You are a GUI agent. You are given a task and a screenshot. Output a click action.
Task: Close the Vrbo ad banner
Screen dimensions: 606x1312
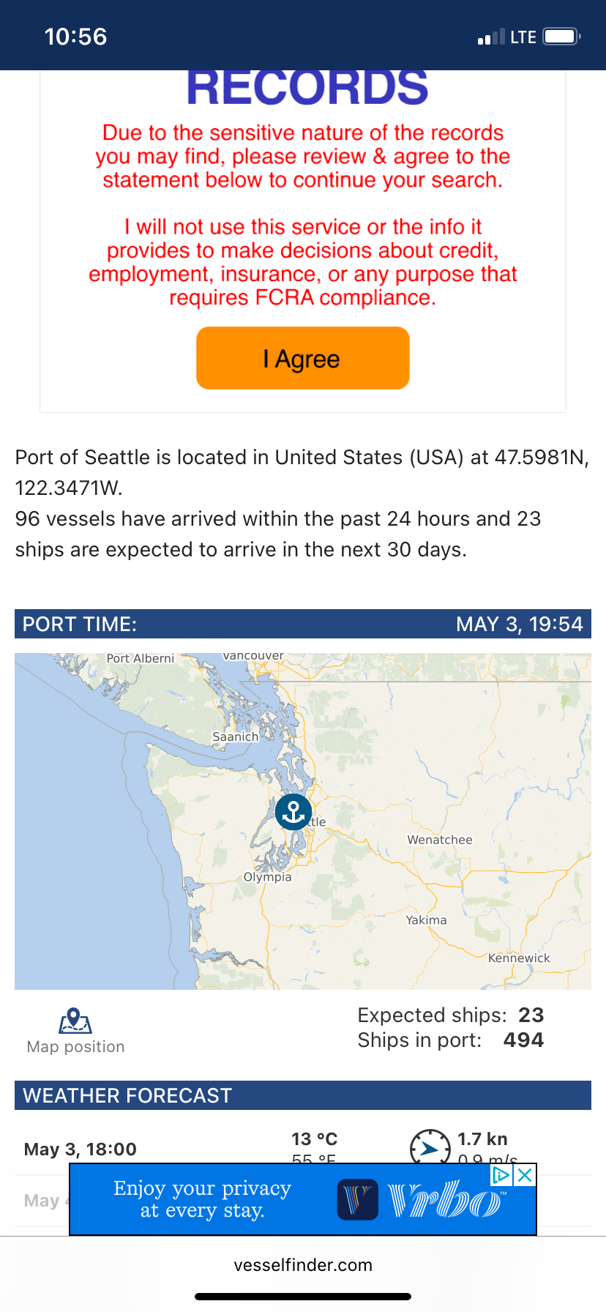click(525, 1176)
